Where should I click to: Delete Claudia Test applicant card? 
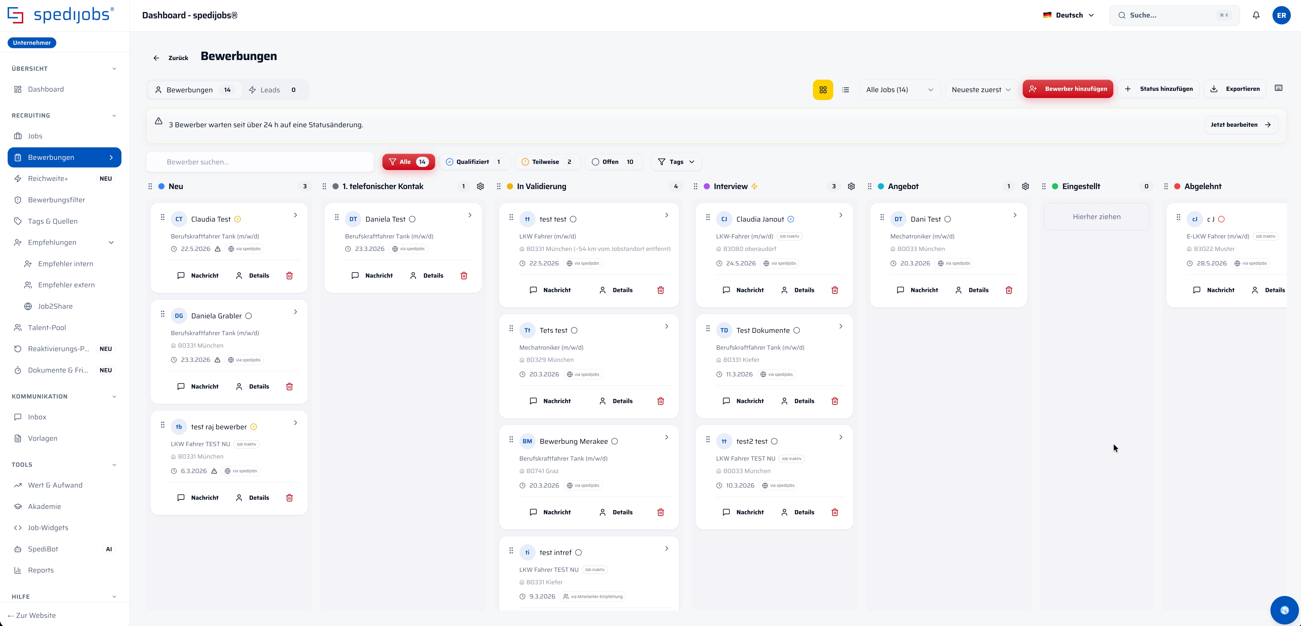pos(289,276)
